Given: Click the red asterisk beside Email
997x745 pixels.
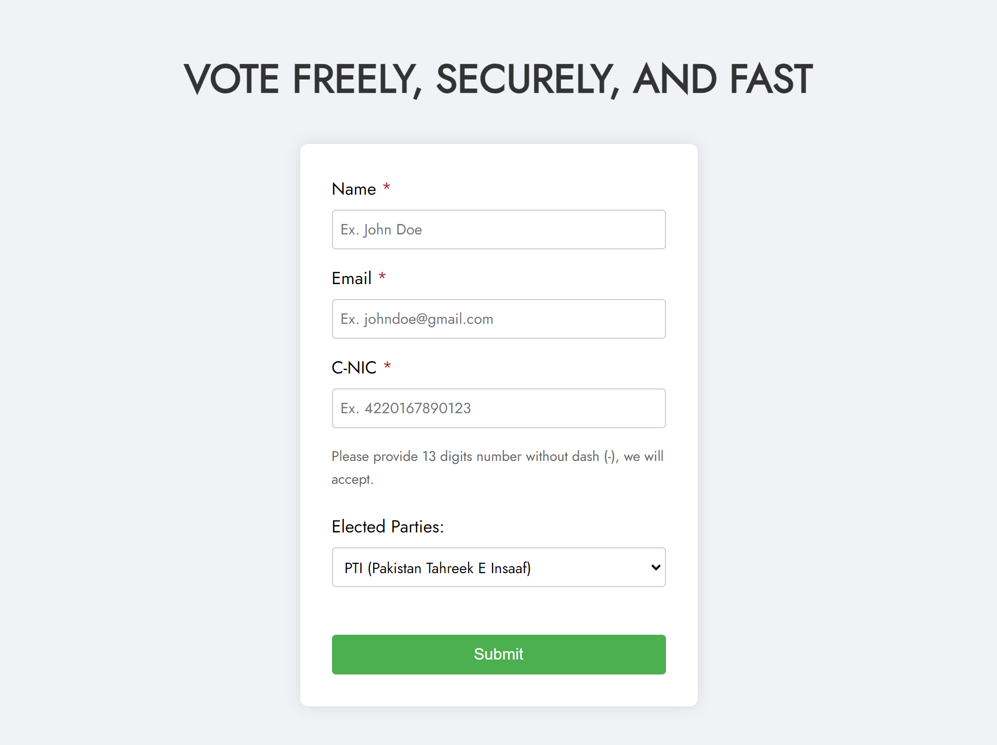Looking at the screenshot, I should tap(382, 277).
